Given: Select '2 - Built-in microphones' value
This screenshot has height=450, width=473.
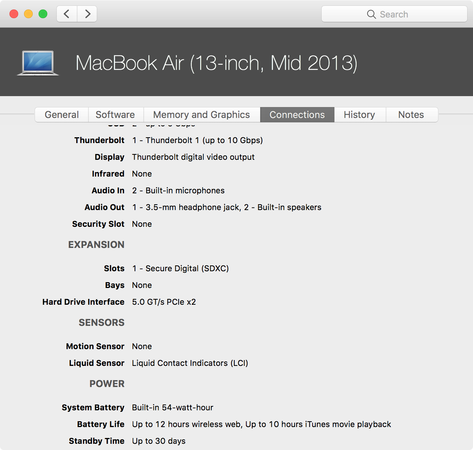Looking at the screenshot, I should coord(178,190).
